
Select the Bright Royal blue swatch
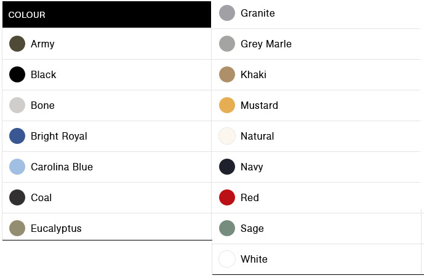pyautogui.click(x=17, y=136)
